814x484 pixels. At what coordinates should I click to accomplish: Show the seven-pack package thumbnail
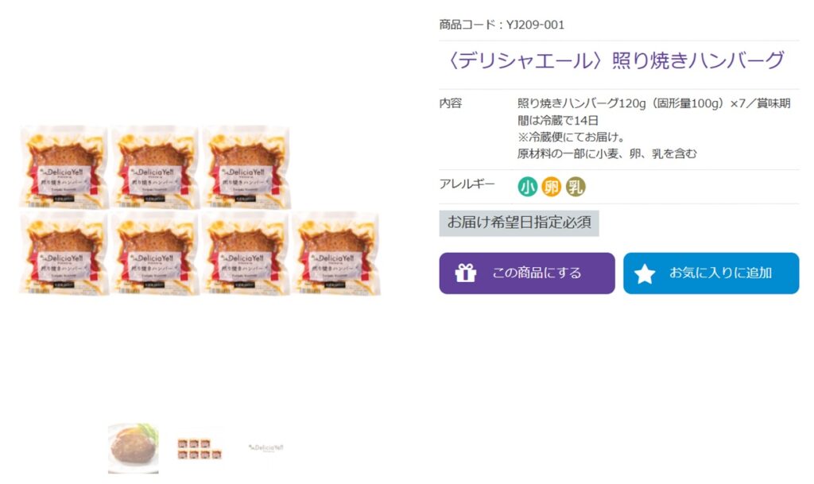point(200,449)
